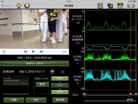Tap the EMGフィルタ label

41,78
